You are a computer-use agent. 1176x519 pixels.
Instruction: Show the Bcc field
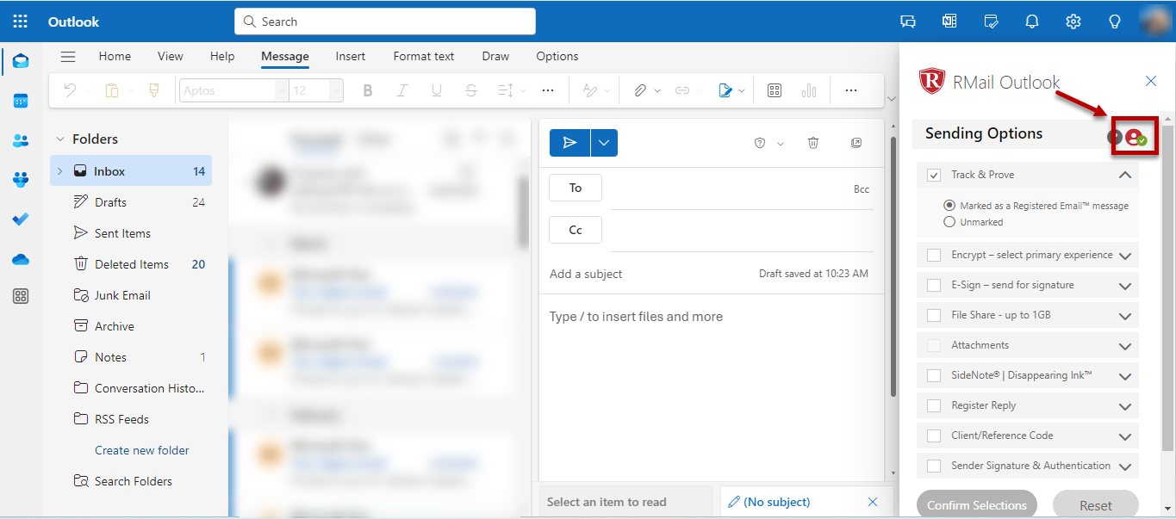(862, 189)
